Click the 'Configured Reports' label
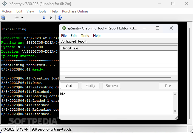193x133 pixels. 74,41
